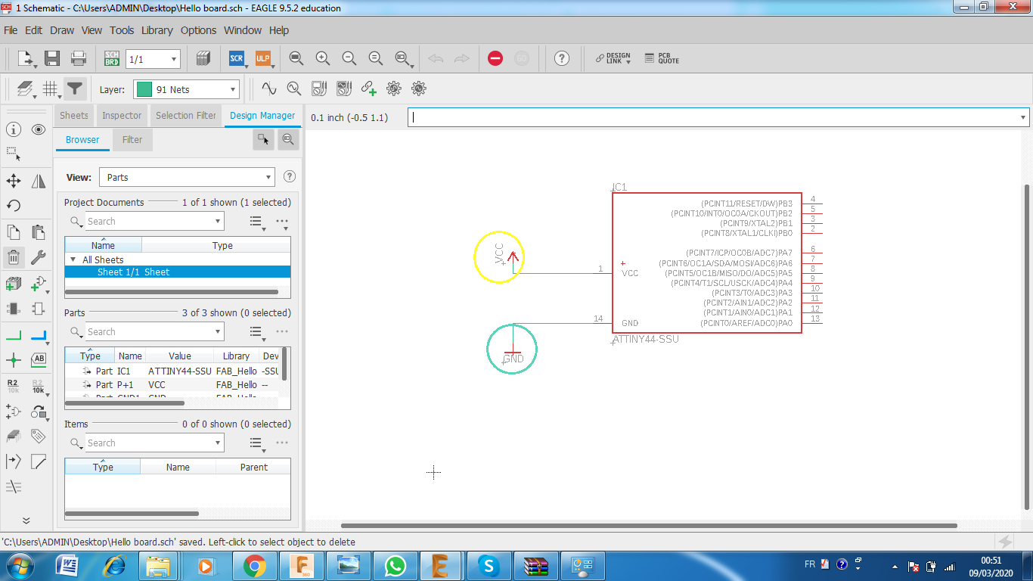This screenshot has height=581, width=1033.
Task: Select the Mirror tool
Action: coord(39,181)
